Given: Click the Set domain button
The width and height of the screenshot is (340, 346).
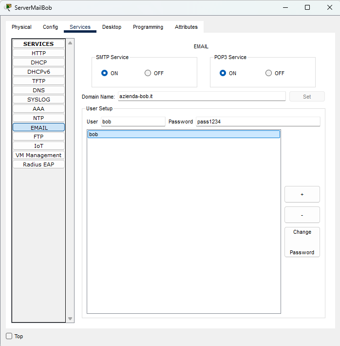Looking at the screenshot, I should point(307,97).
